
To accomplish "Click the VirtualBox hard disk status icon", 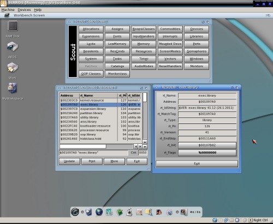I will pos(215,220).
